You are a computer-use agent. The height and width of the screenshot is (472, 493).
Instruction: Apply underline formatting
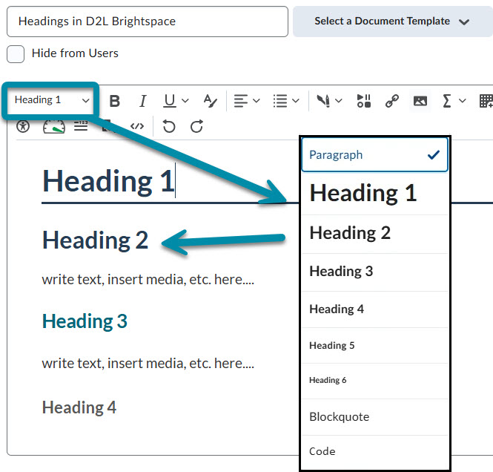(x=170, y=101)
